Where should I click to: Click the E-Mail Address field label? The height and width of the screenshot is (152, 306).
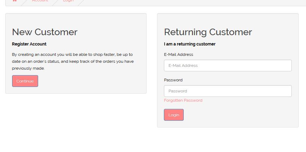point(178,54)
